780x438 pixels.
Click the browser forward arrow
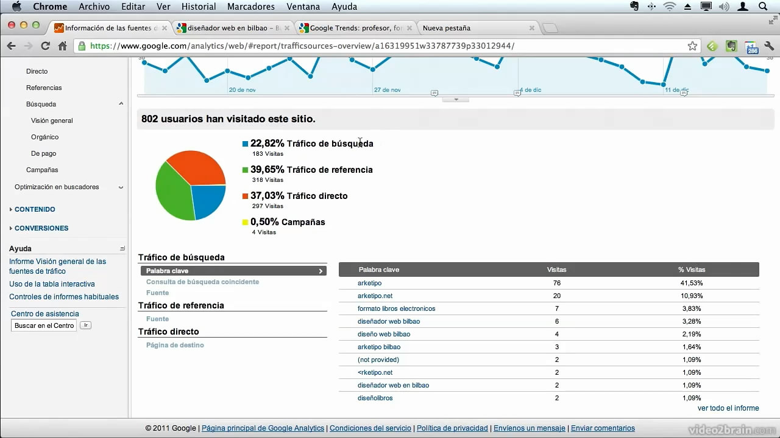[28, 46]
